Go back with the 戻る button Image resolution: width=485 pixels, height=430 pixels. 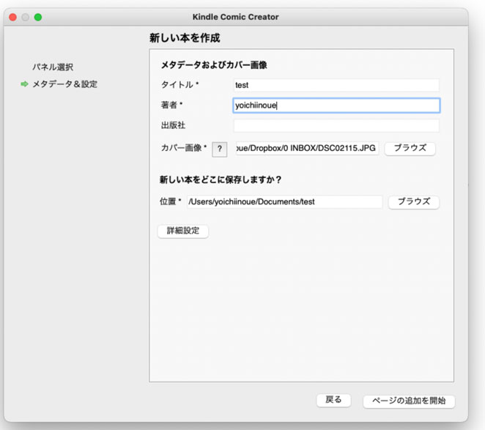333,400
